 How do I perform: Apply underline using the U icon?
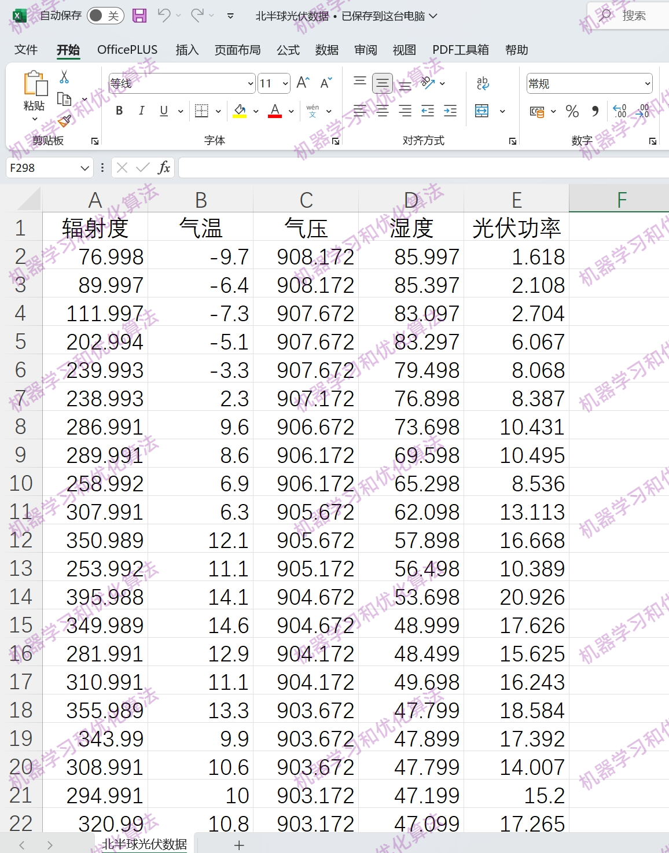[163, 111]
